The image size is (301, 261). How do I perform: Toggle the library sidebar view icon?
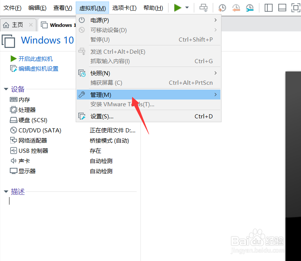coord(268,8)
